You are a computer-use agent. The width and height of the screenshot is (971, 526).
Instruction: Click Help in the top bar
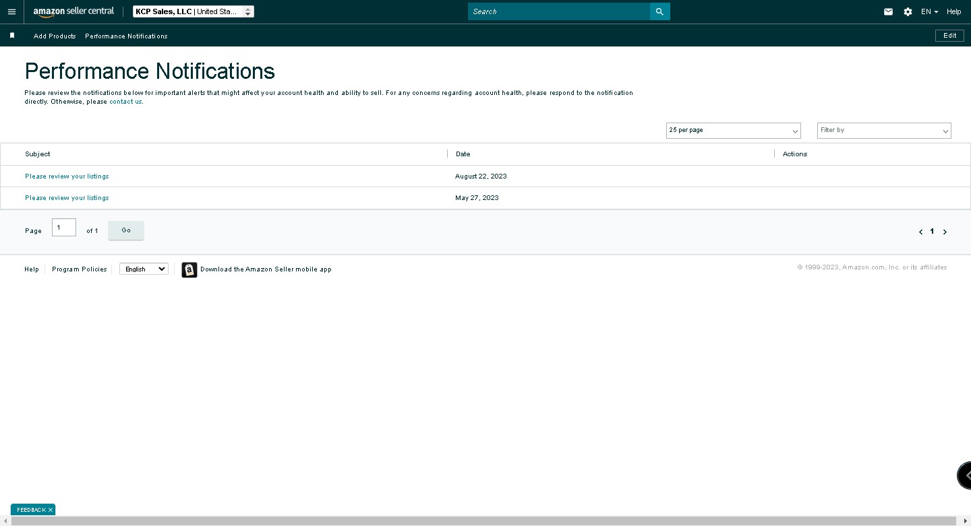[x=953, y=11]
